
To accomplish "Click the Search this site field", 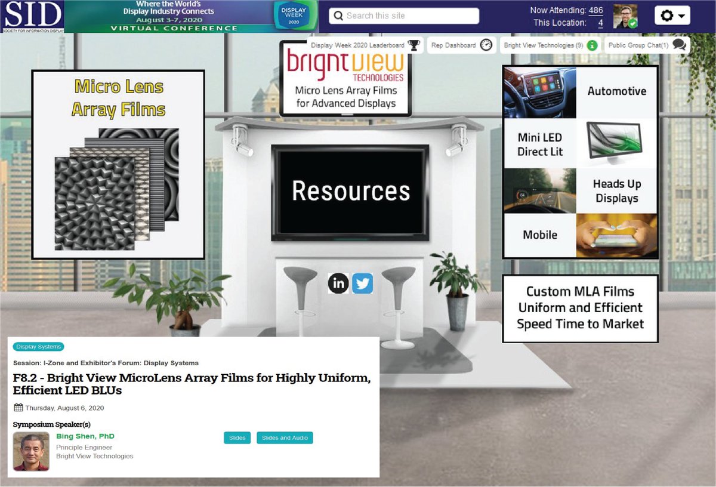I will (404, 16).
